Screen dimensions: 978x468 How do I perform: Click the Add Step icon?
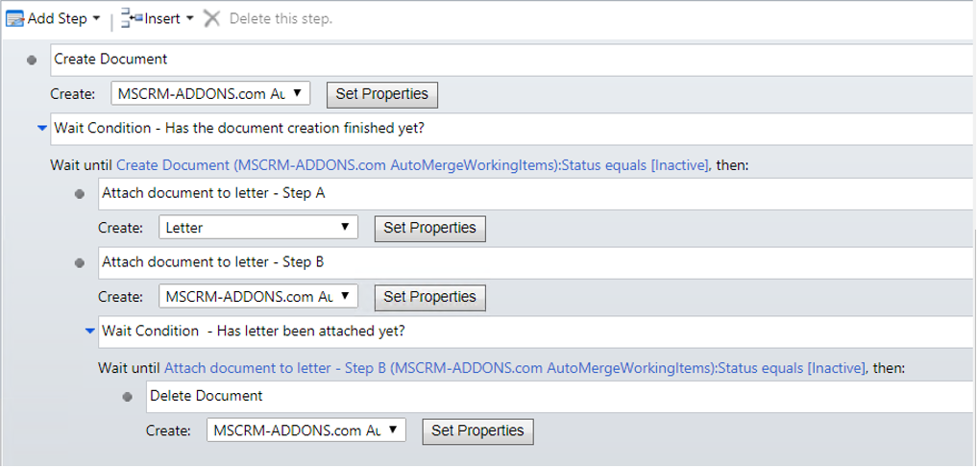[15, 18]
